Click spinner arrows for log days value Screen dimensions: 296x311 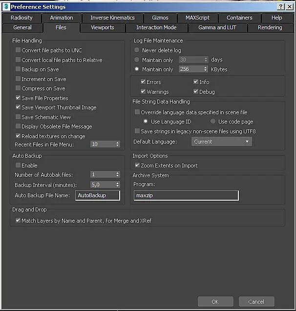[206, 60]
